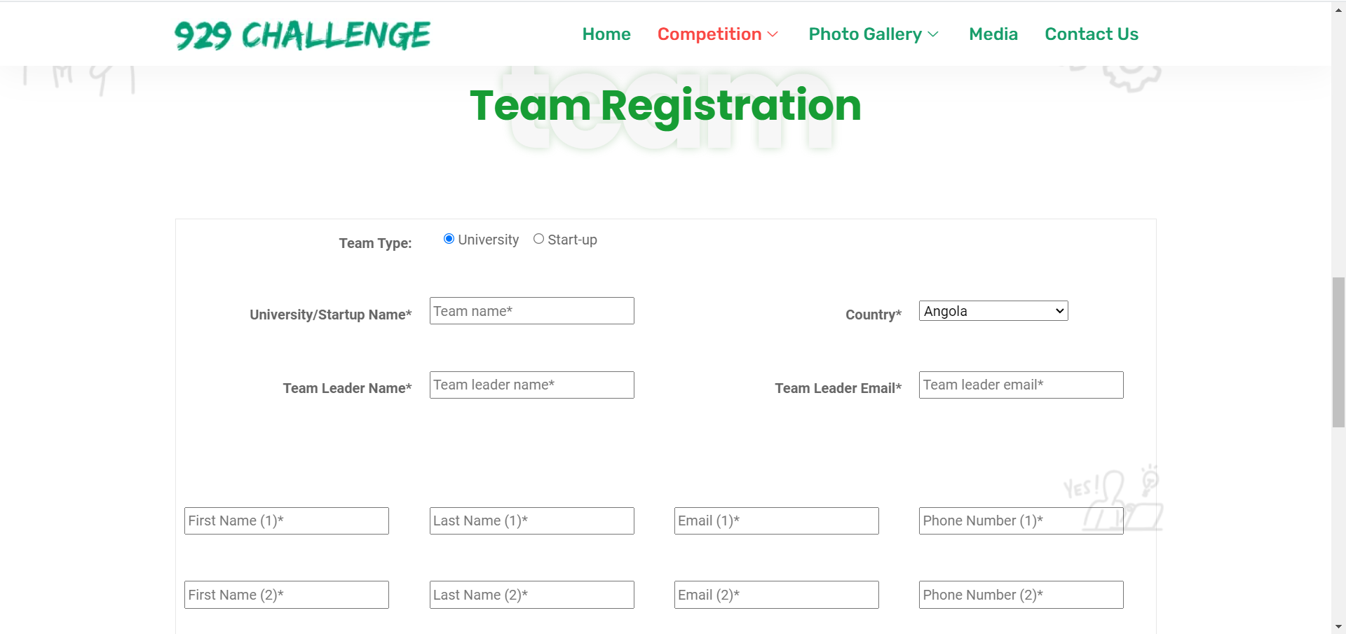Click the 929 Challenge logo

click(x=302, y=35)
